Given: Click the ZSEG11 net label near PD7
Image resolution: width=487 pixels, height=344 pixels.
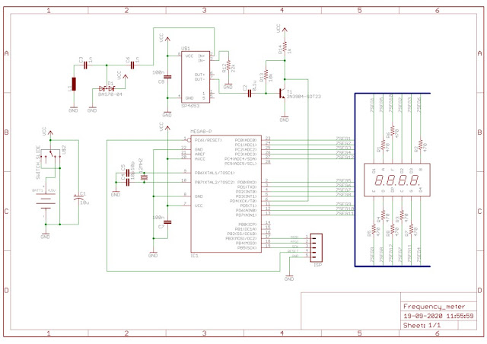Looking at the screenshot, I should click(x=345, y=213).
